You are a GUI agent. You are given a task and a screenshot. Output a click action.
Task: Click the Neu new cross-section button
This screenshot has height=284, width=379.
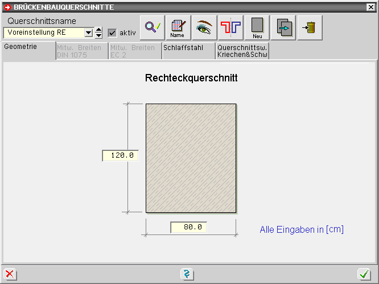point(257,27)
